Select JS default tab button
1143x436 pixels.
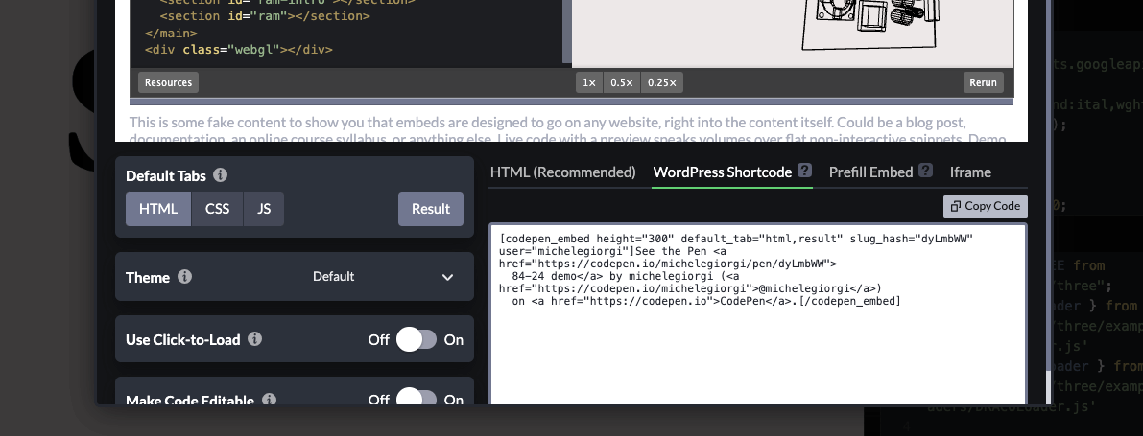264,209
